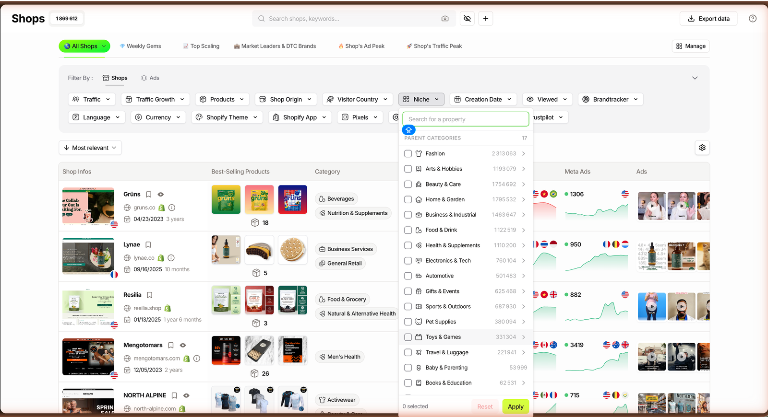
Task: Click the eye icon next to Mengotomars
Action: [x=183, y=346]
